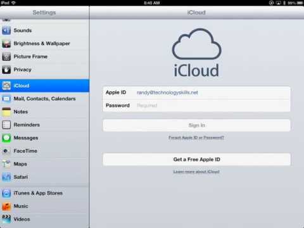Screen dimensions: 304x228
Task: Open Brightness & Wallpaper settings
Action: click(x=44, y=44)
